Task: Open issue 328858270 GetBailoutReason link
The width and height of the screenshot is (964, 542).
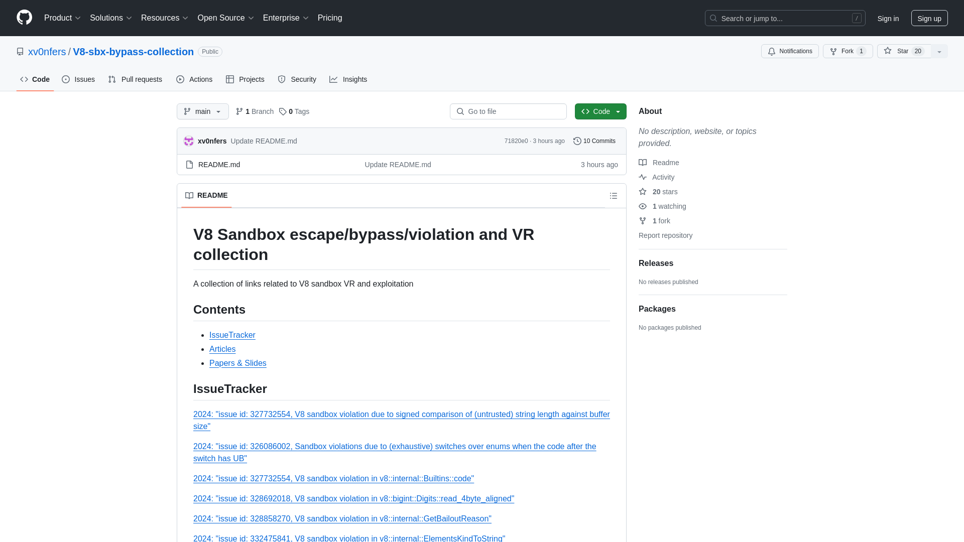Action: [342, 519]
